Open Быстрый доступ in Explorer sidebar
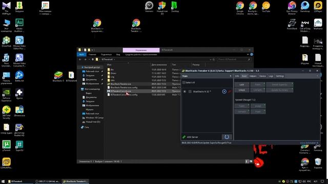The height and width of the screenshot is (184, 328). 91,67
